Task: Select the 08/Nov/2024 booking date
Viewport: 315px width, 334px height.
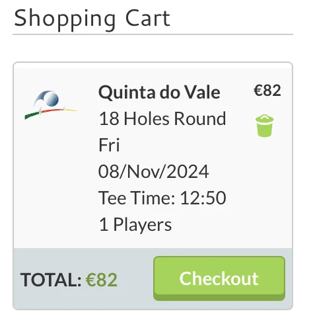Action: (153, 171)
